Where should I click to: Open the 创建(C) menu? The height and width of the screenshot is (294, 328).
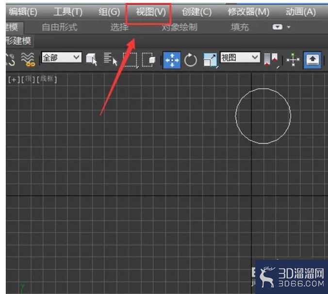197,12
